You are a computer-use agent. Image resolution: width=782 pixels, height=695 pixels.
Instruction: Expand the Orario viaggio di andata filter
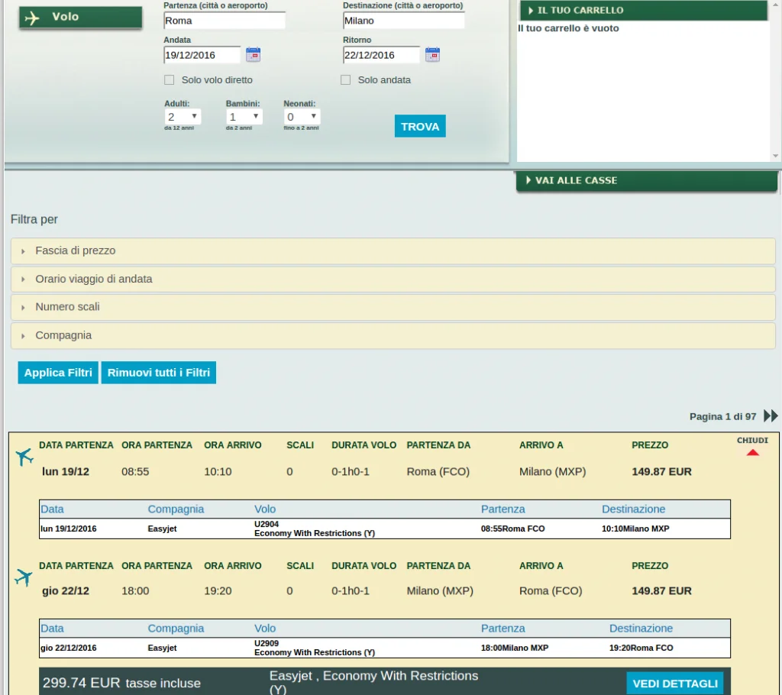[393, 279]
